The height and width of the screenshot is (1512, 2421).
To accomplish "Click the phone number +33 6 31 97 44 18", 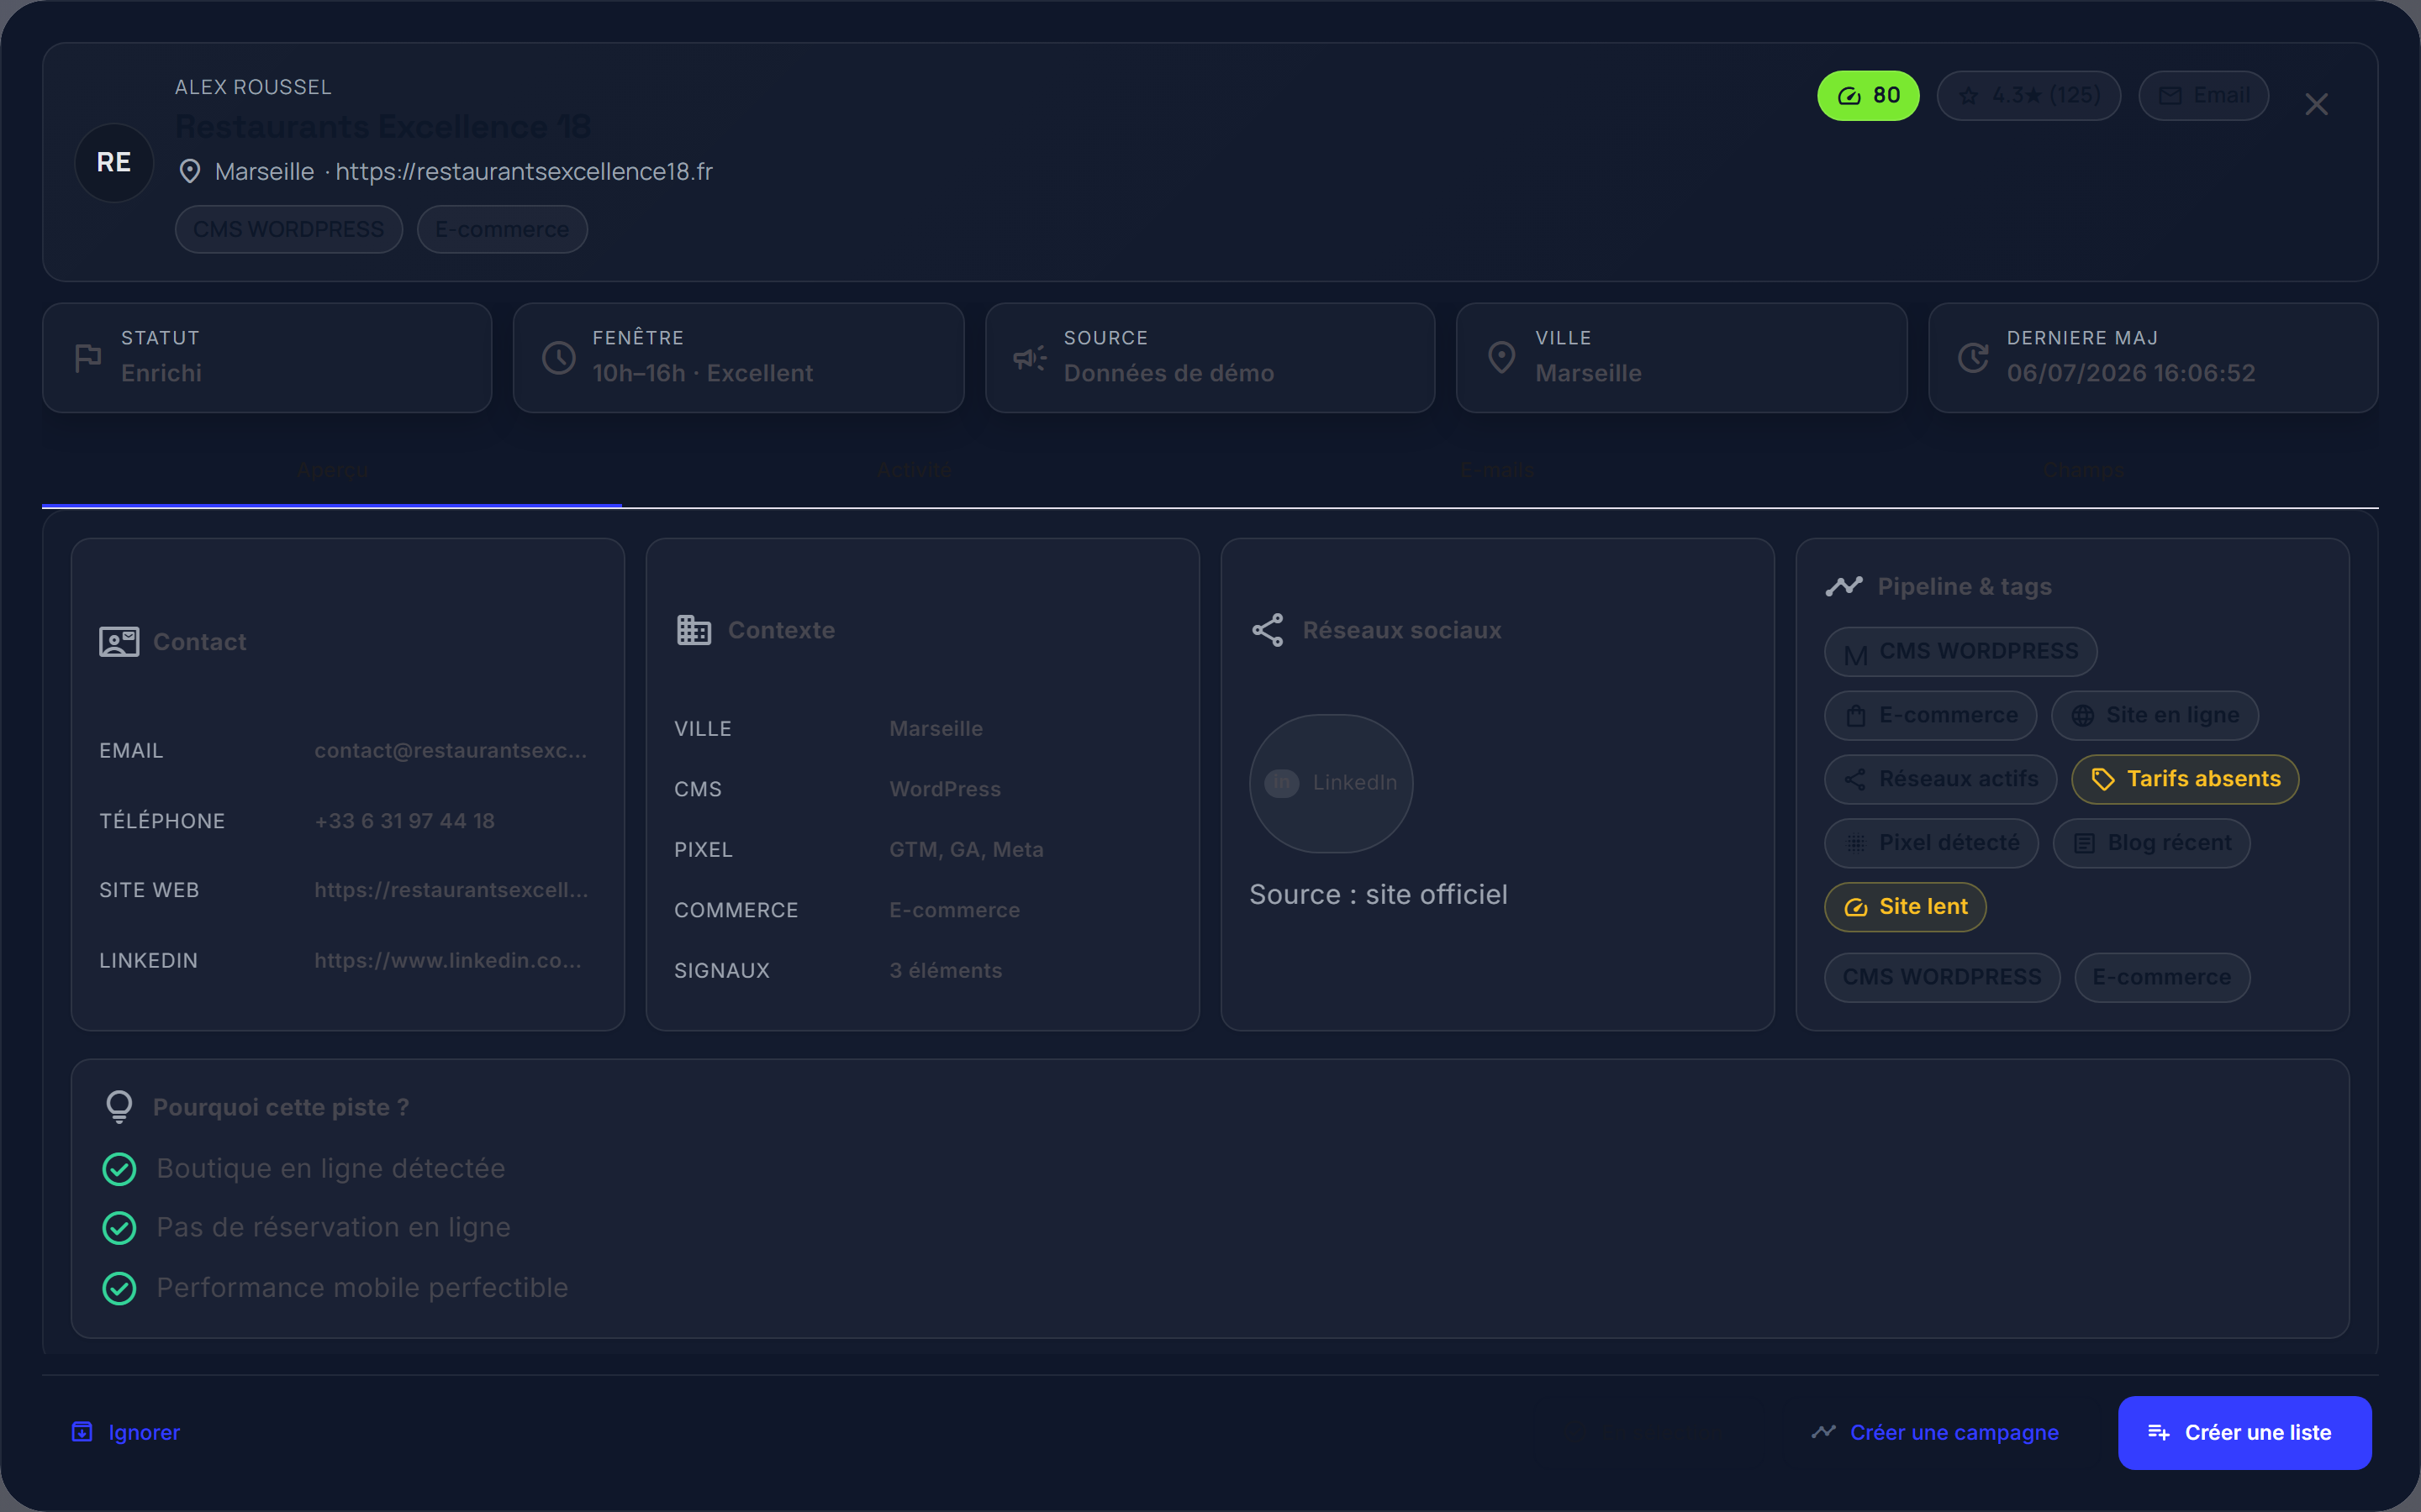I will 404,821.
